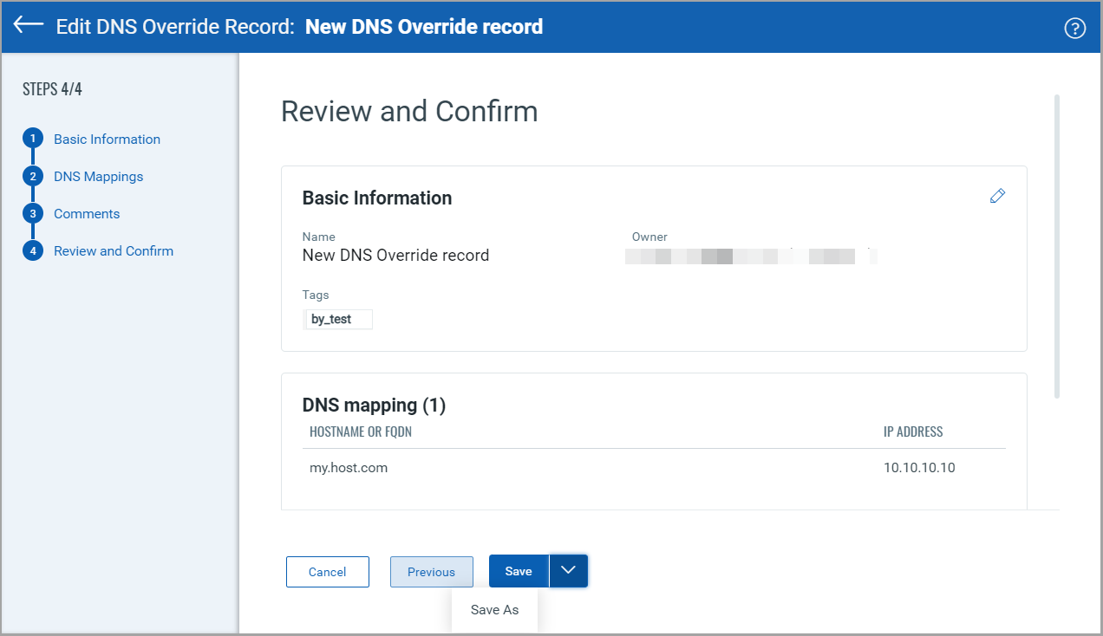Open help via the question mark icon
1103x636 pixels.
1074,27
